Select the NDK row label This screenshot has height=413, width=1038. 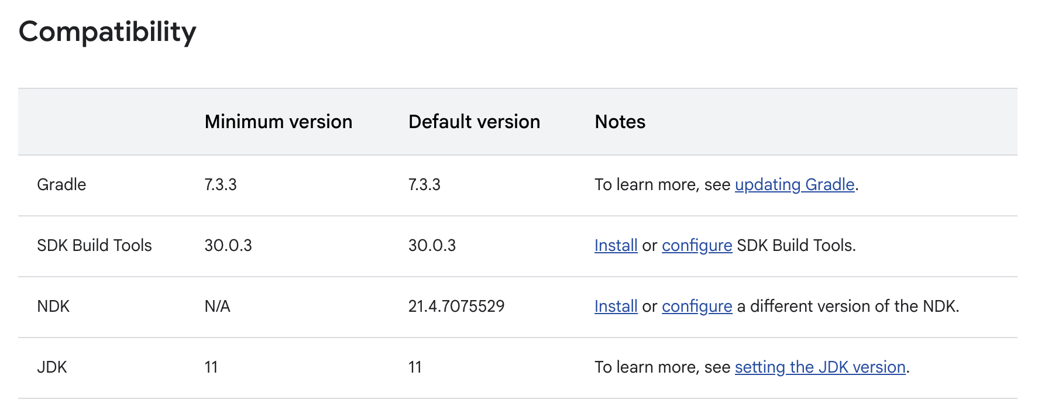click(53, 307)
